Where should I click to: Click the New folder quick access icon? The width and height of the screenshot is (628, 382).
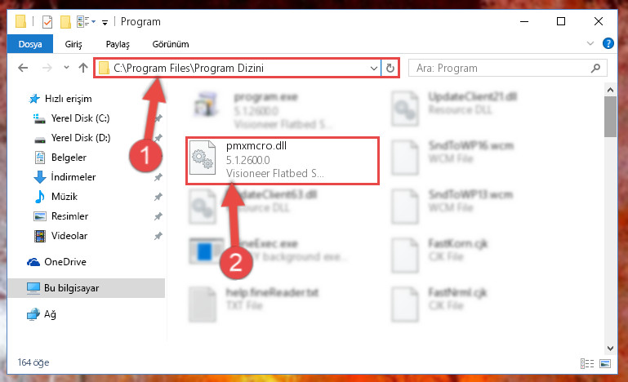(65, 21)
